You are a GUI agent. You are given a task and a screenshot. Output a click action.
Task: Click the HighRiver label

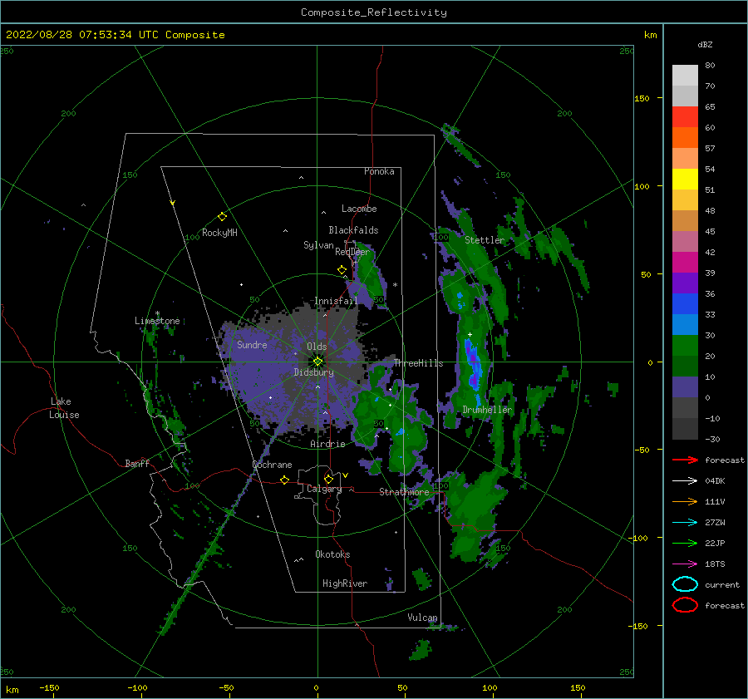click(345, 583)
